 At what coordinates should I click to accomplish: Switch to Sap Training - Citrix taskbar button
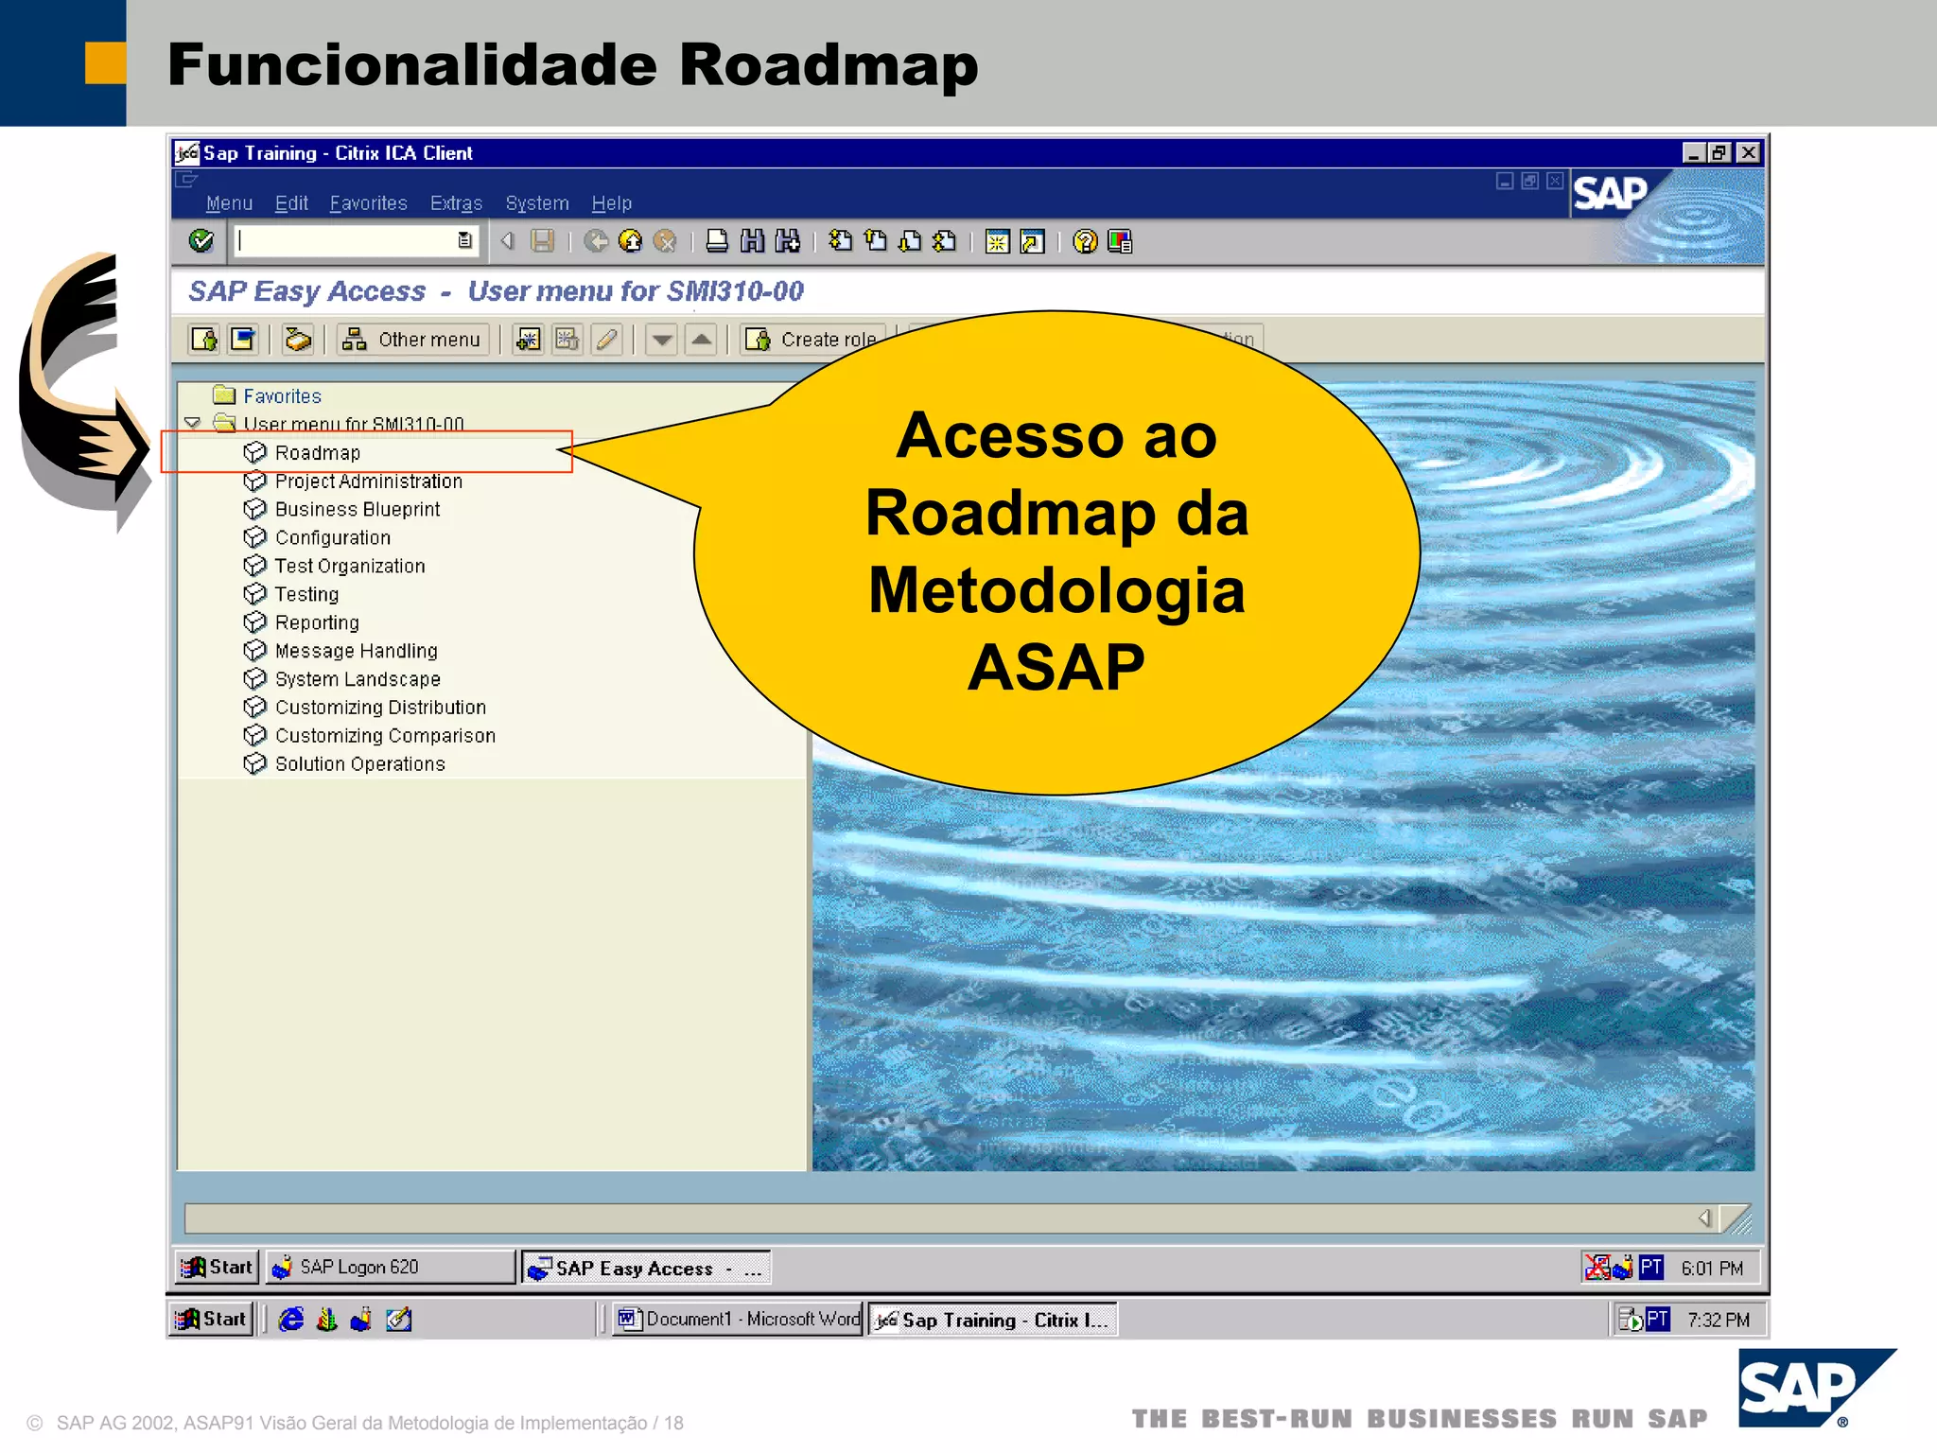click(x=993, y=1321)
